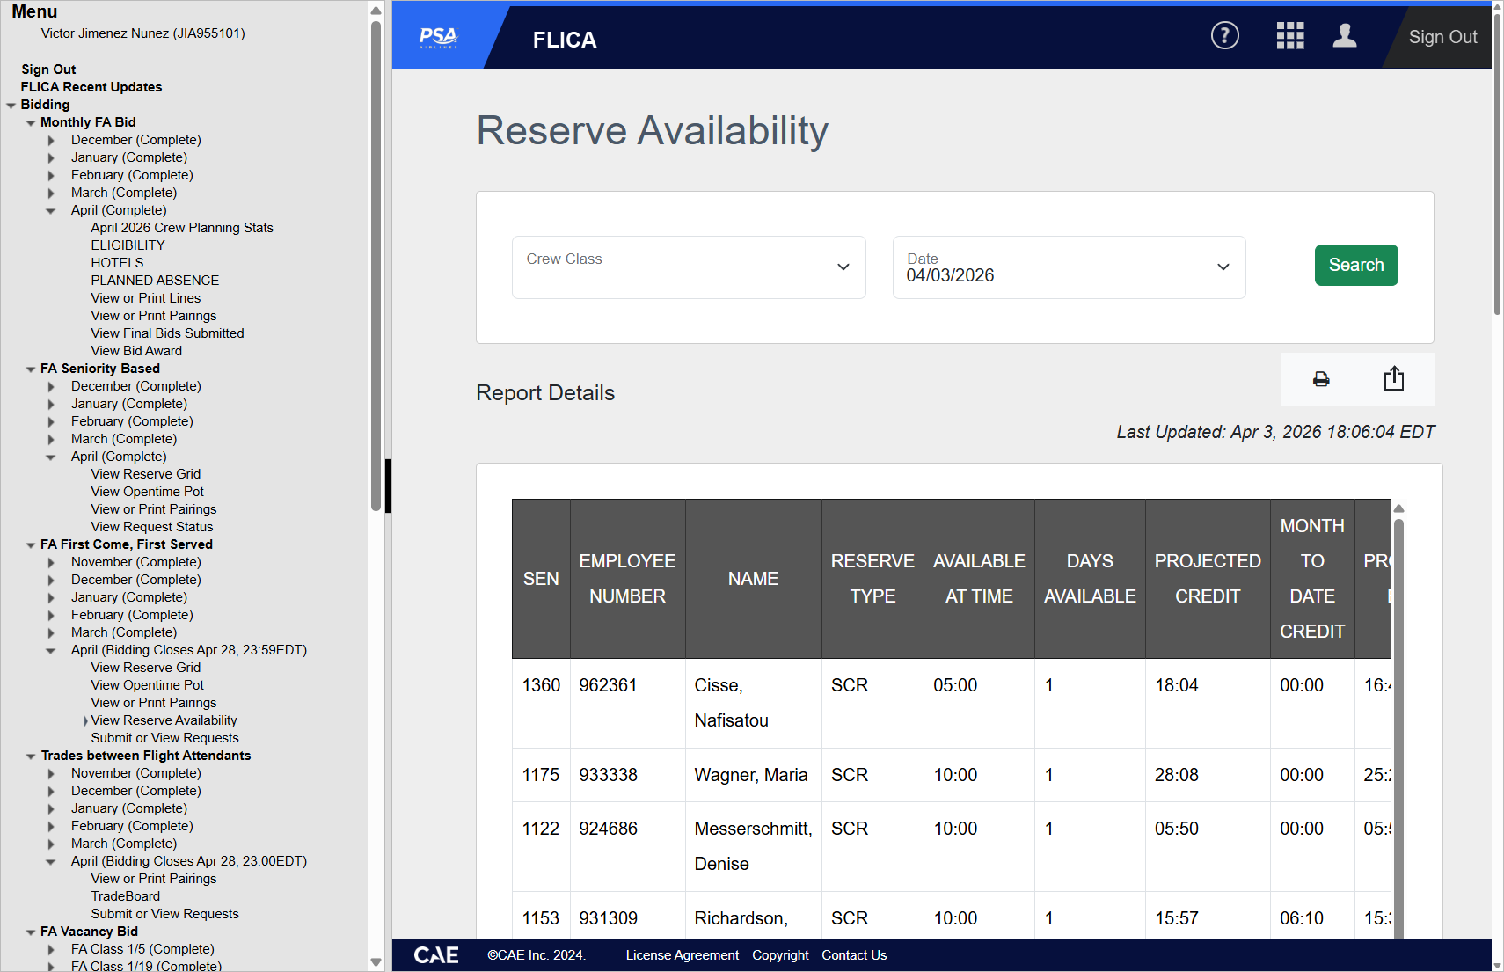The image size is (1504, 972).
Task: Collapse the Monthly FA Bid section
Action: [x=31, y=123]
